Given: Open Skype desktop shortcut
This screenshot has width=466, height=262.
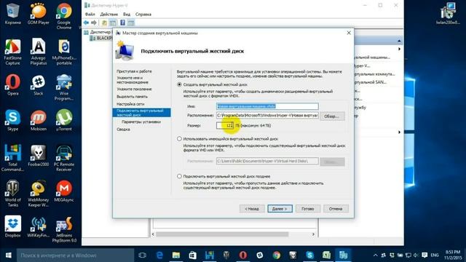Looking at the screenshot, I should point(12,120).
